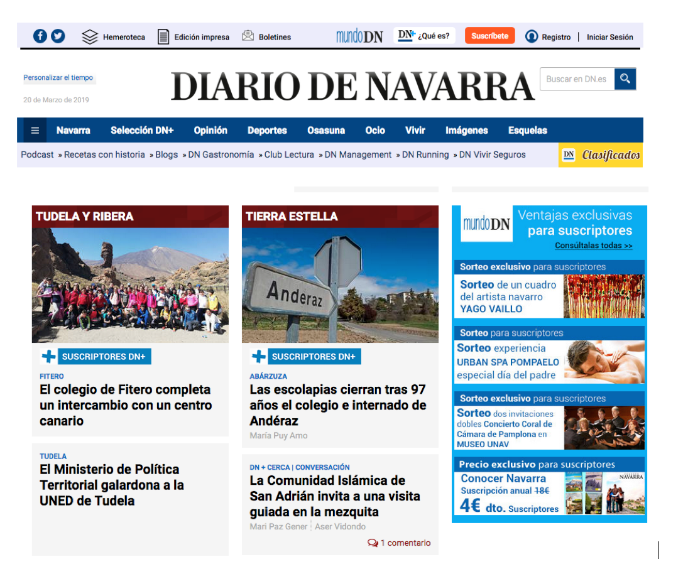Open the Podcast sublink
This screenshot has width=688, height=579.
tap(37, 155)
